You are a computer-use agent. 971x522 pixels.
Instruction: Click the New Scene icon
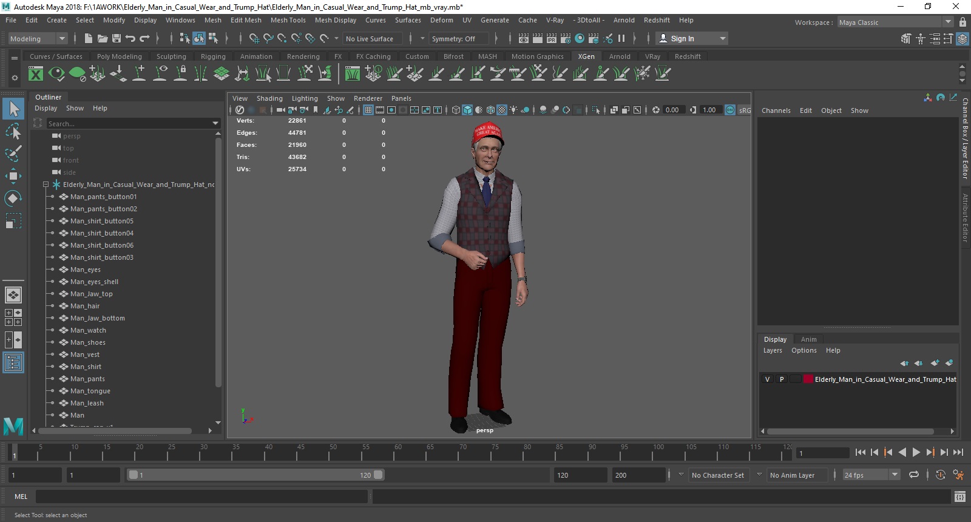pyautogui.click(x=89, y=38)
